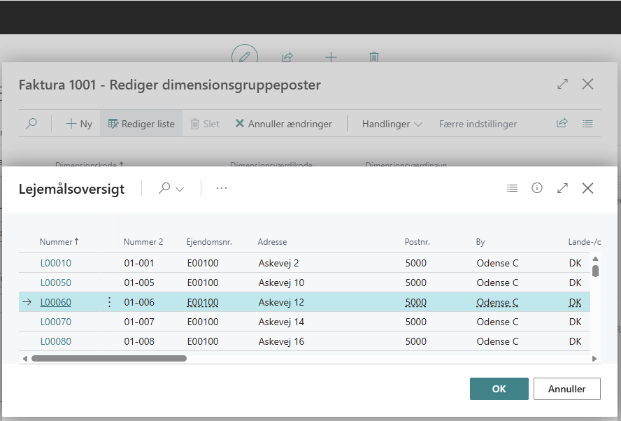Open lejemål link L00070

[56, 322]
